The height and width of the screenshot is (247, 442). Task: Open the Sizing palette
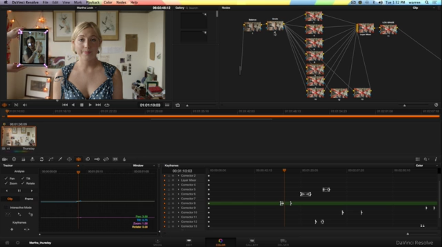pos(106,160)
